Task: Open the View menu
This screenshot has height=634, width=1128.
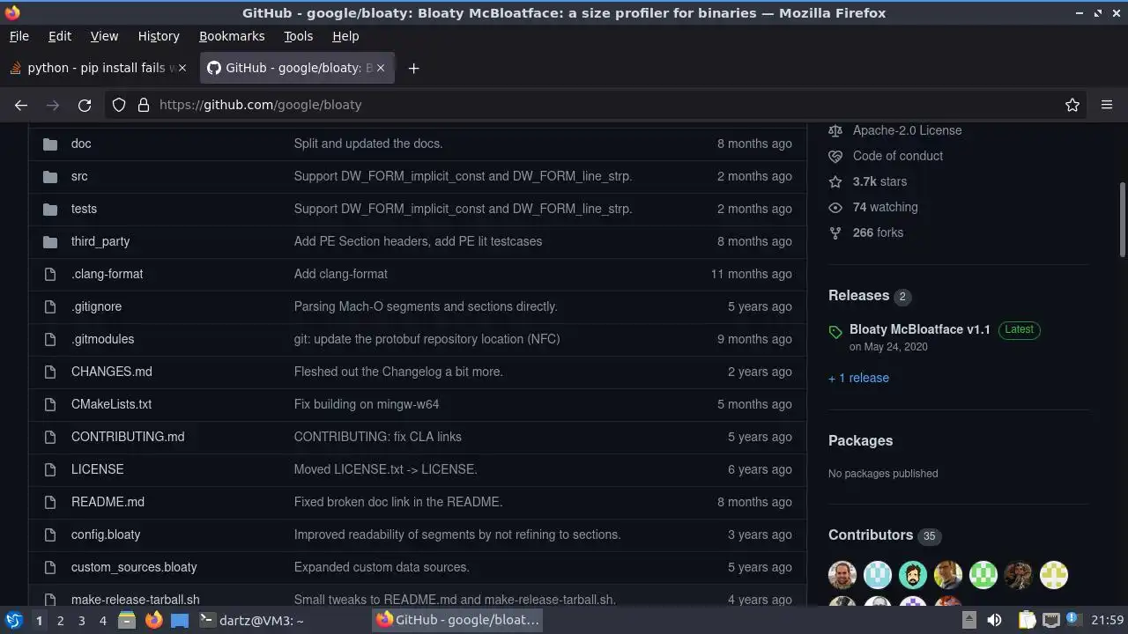Action: pos(104,36)
